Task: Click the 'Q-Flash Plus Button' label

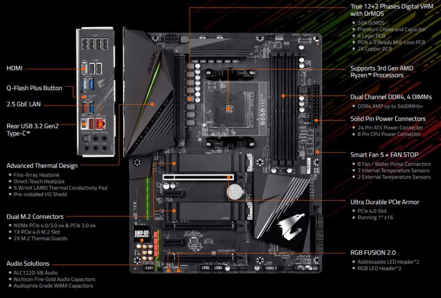Action: (34, 88)
